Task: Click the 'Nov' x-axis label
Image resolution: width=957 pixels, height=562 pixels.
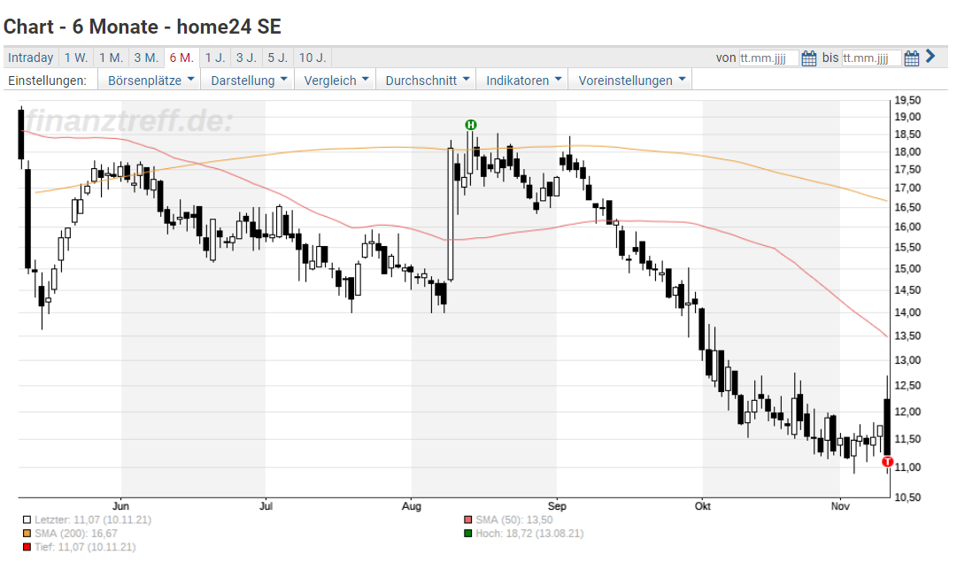Action: pos(840,506)
